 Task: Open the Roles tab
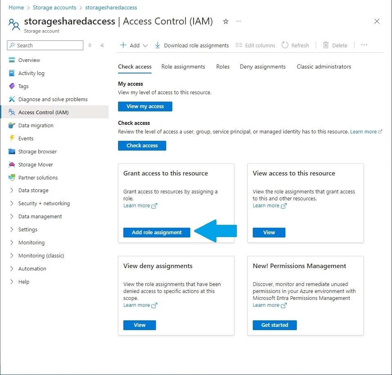[x=223, y=67]
